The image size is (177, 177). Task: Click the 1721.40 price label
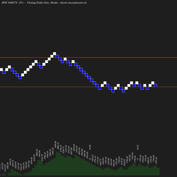tap(106, 160)
